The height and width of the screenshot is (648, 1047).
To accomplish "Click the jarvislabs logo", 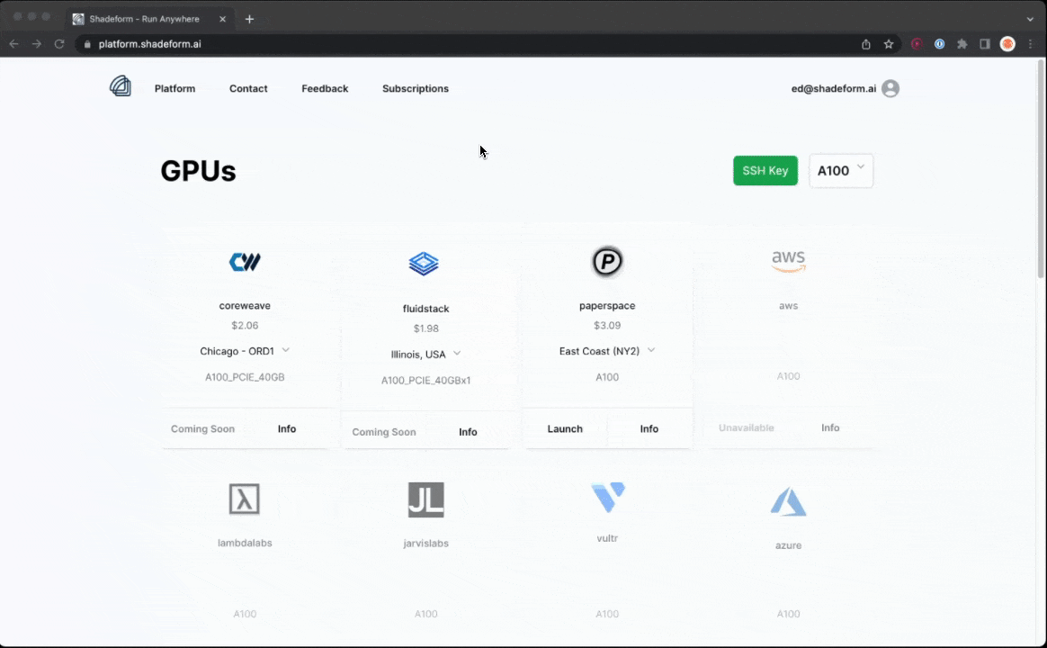I will (x=426, y=499).
